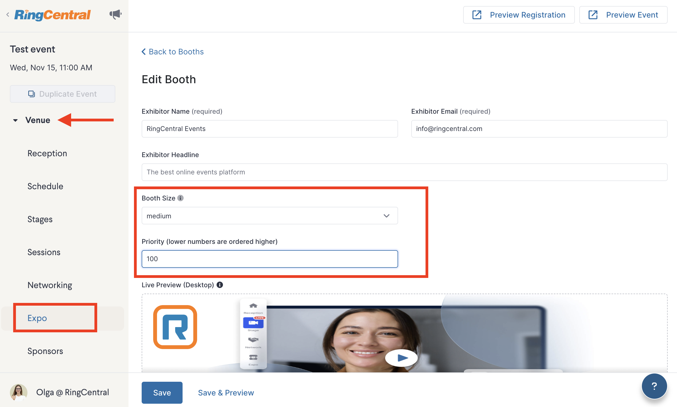Viewport: 677px width, 407px height.
Task: Click the Booth Size info icon
Action: point(180,198)
